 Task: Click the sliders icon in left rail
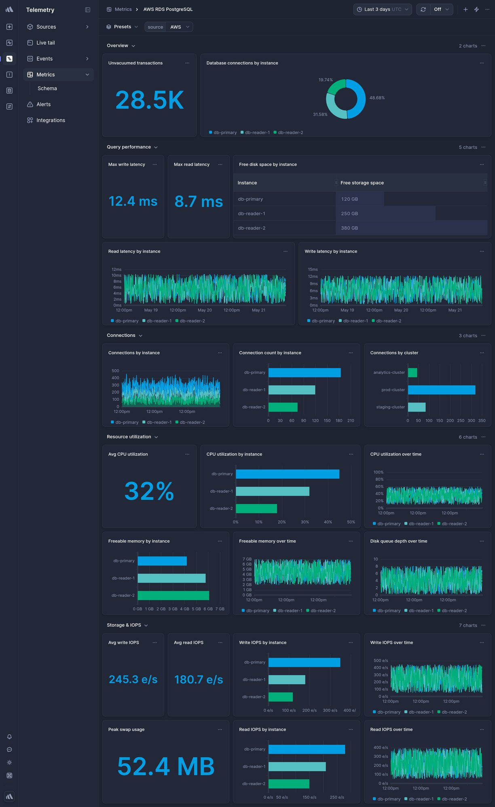(x=9, y=106)
